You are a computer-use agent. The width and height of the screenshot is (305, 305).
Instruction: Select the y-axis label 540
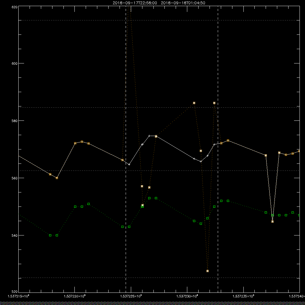pyautogui.click(x=15, y=235)
